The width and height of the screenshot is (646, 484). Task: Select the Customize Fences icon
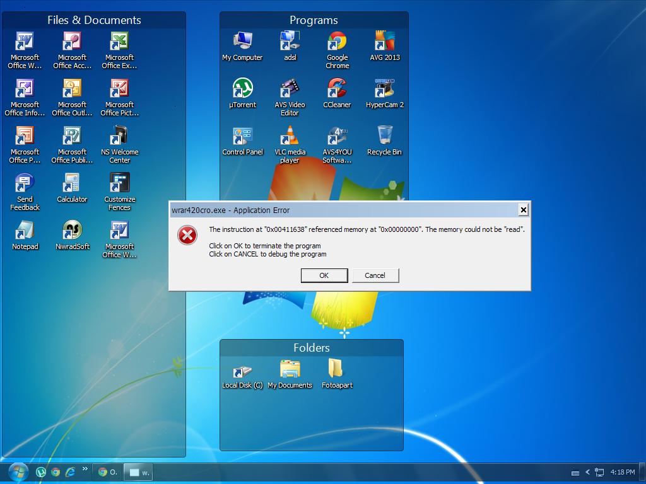pos(119,192)
